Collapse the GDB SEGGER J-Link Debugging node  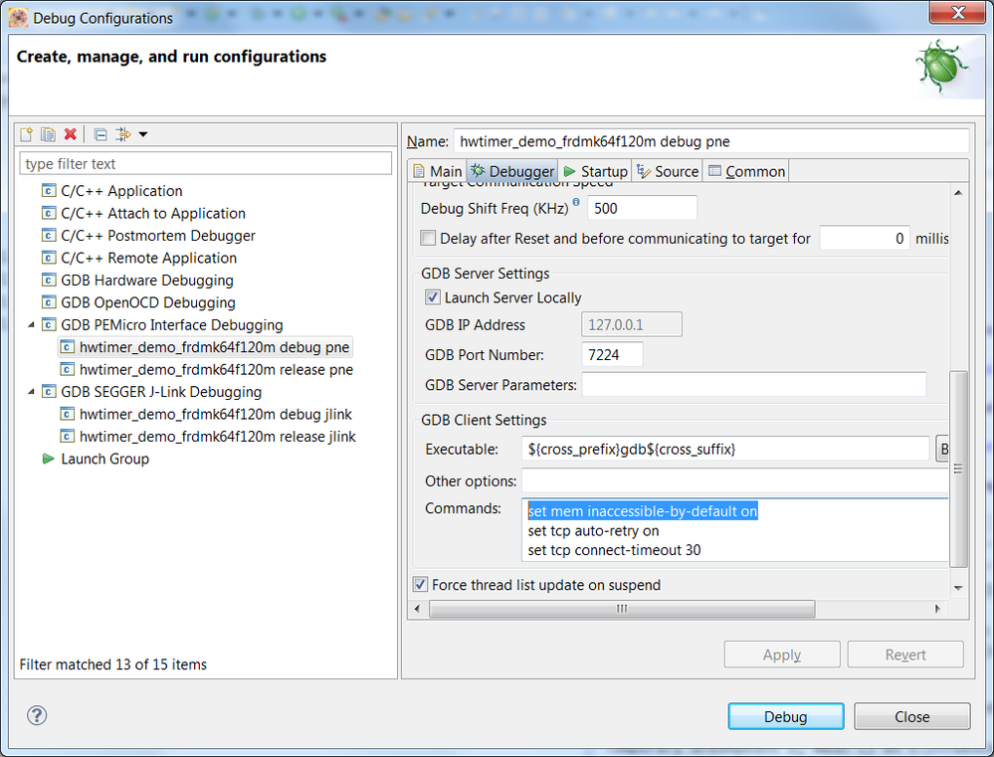pos(30,392)
